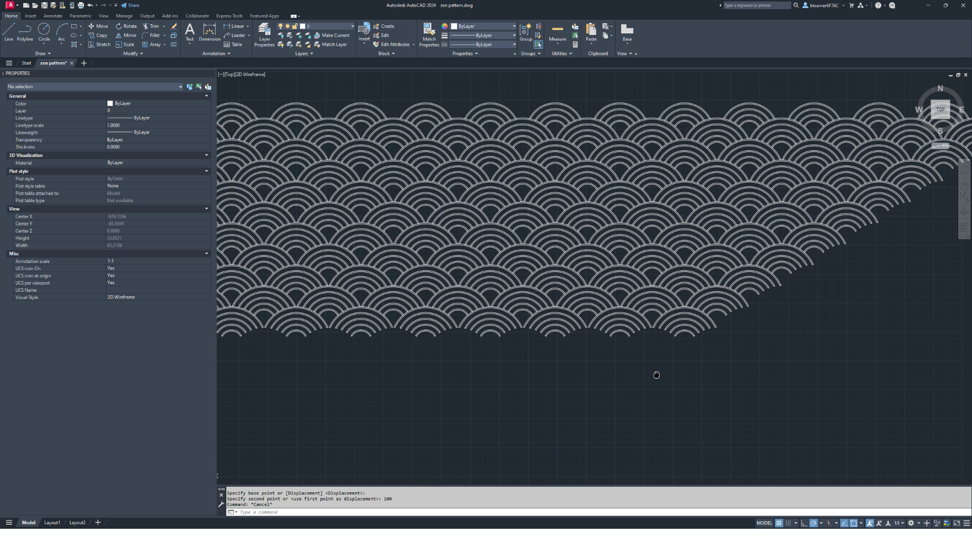
Task: Toggle object snap tracking in status bar
Action: 844,523
